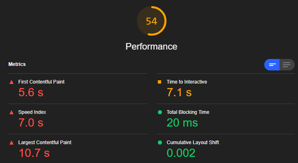This screenshot has width=298, height=163.
Task: Click the Performance heading text
Action: point(152,46)
